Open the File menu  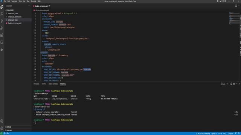tap(5, 1)
